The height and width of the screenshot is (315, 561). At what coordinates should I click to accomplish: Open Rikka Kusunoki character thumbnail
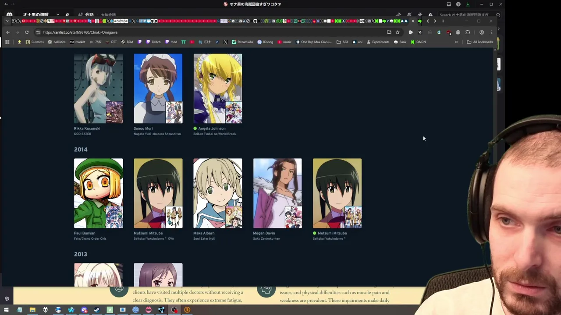pyautogui.click(x=98, y=88)
